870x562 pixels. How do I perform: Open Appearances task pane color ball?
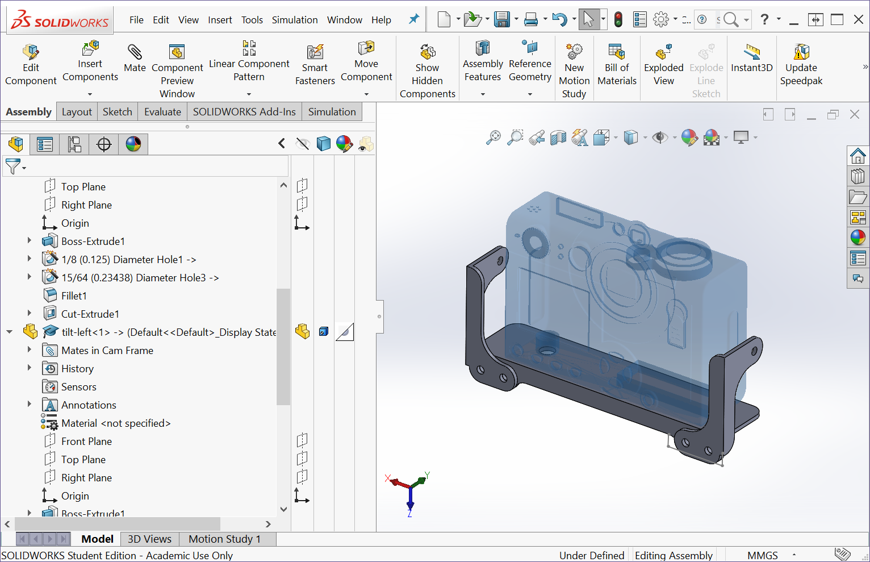pos(858,238)
